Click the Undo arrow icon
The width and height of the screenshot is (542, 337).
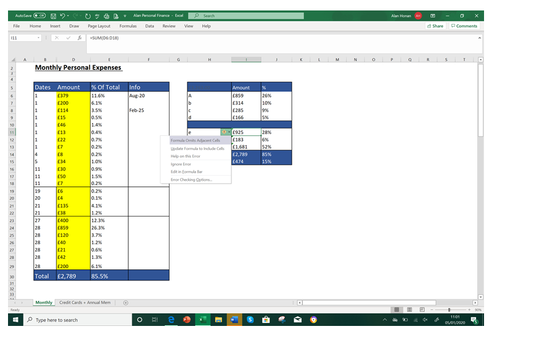pyautogui.click(x=62, y=16)
